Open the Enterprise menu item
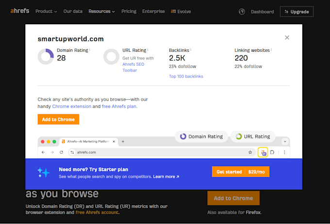 click(x=153, y=11)
